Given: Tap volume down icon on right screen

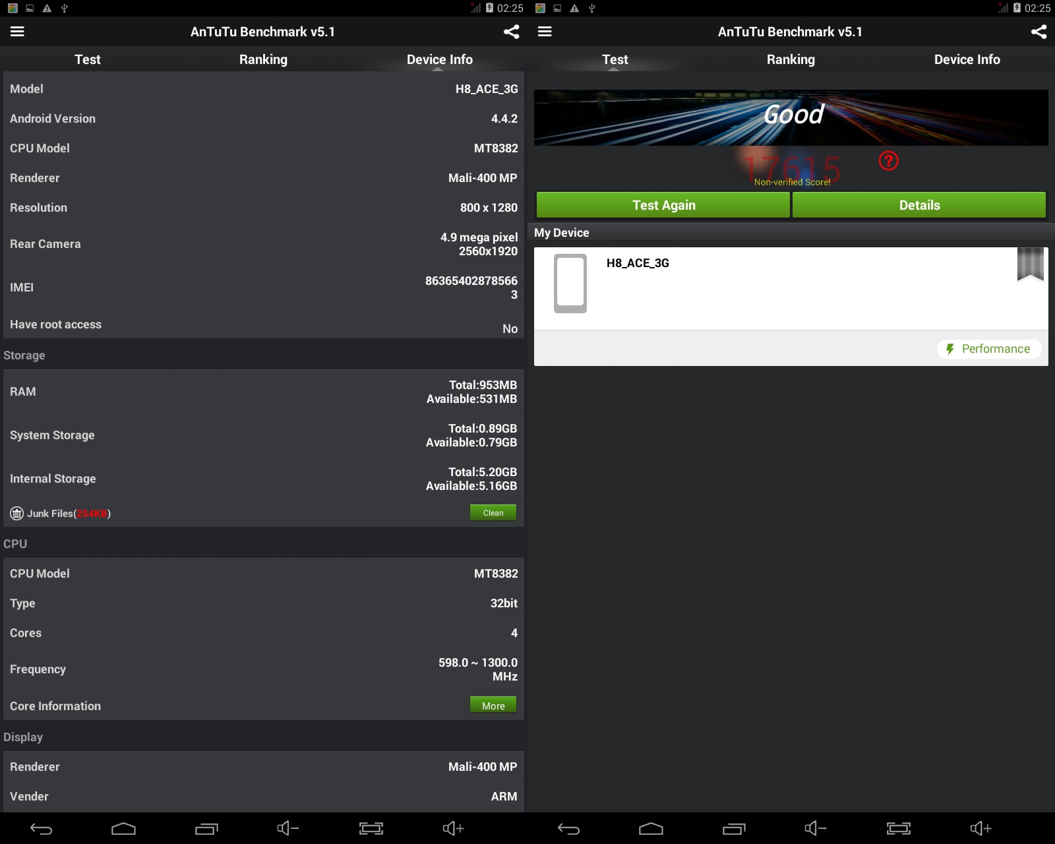Looking at the screenshot, I should [x=816, y=828].
